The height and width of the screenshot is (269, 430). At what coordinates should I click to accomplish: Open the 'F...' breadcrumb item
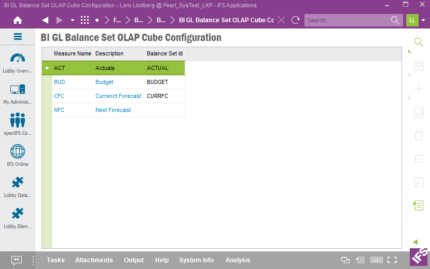117,20
